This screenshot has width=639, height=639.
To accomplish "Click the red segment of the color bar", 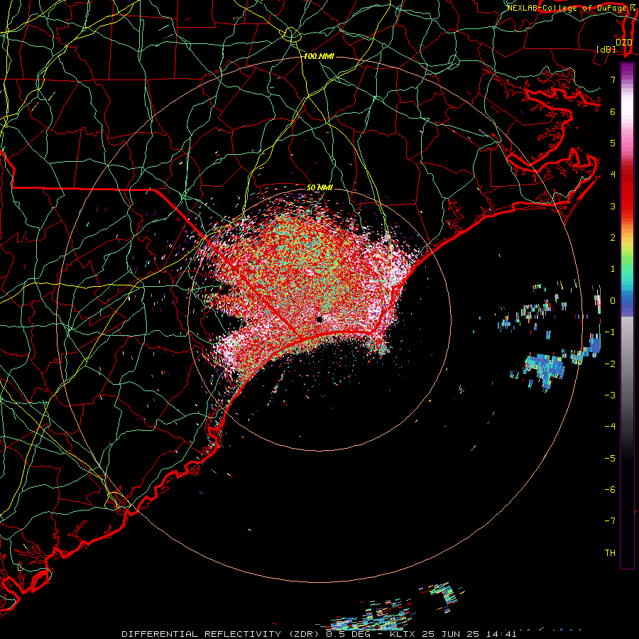I will pyautogui.click(x=627, y=192).
